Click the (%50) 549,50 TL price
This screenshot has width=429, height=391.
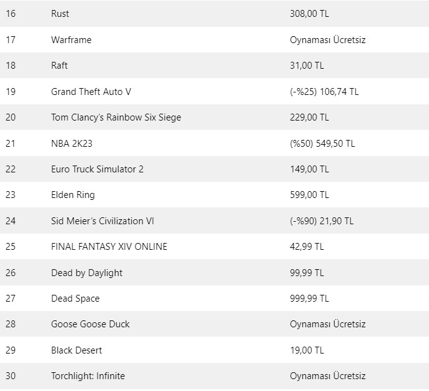point(322,144)
